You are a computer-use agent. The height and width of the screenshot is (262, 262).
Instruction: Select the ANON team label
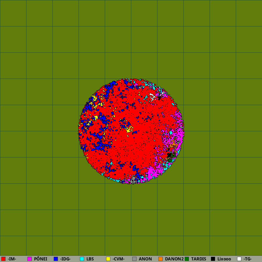tap(145, 259)
